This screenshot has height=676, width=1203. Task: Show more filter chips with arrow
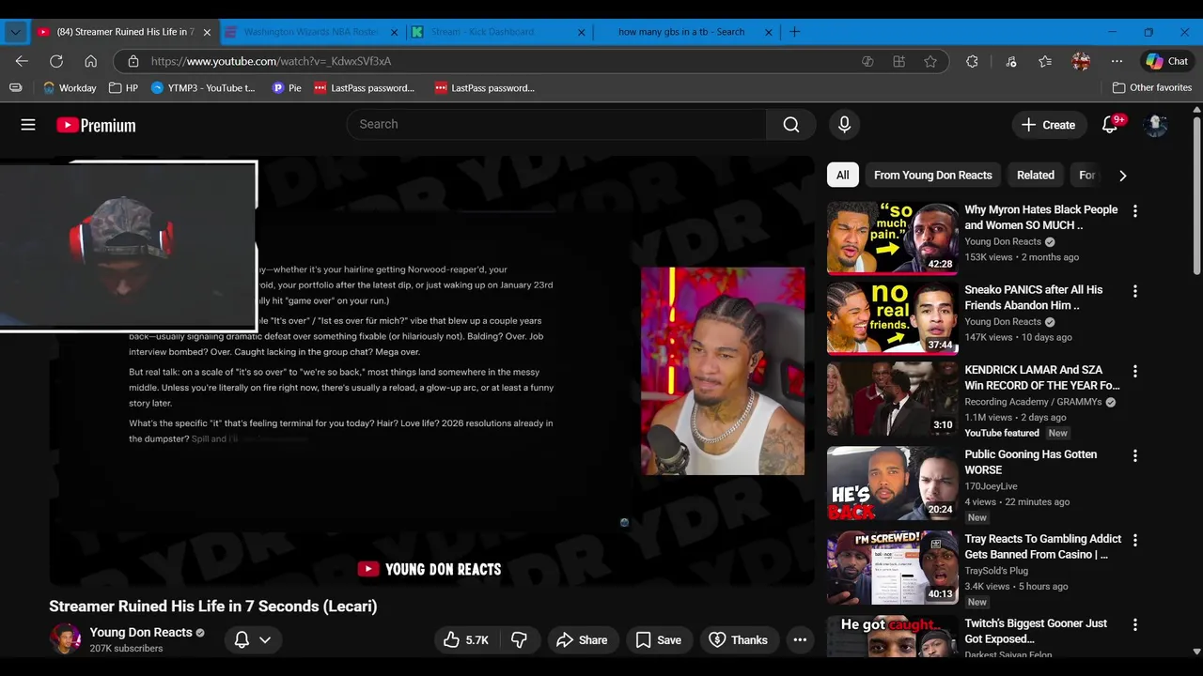click(x=1122, y=176)
